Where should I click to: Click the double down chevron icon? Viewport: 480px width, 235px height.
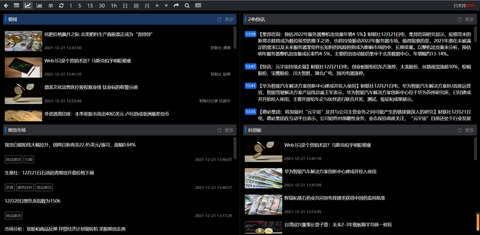[166, 5]
